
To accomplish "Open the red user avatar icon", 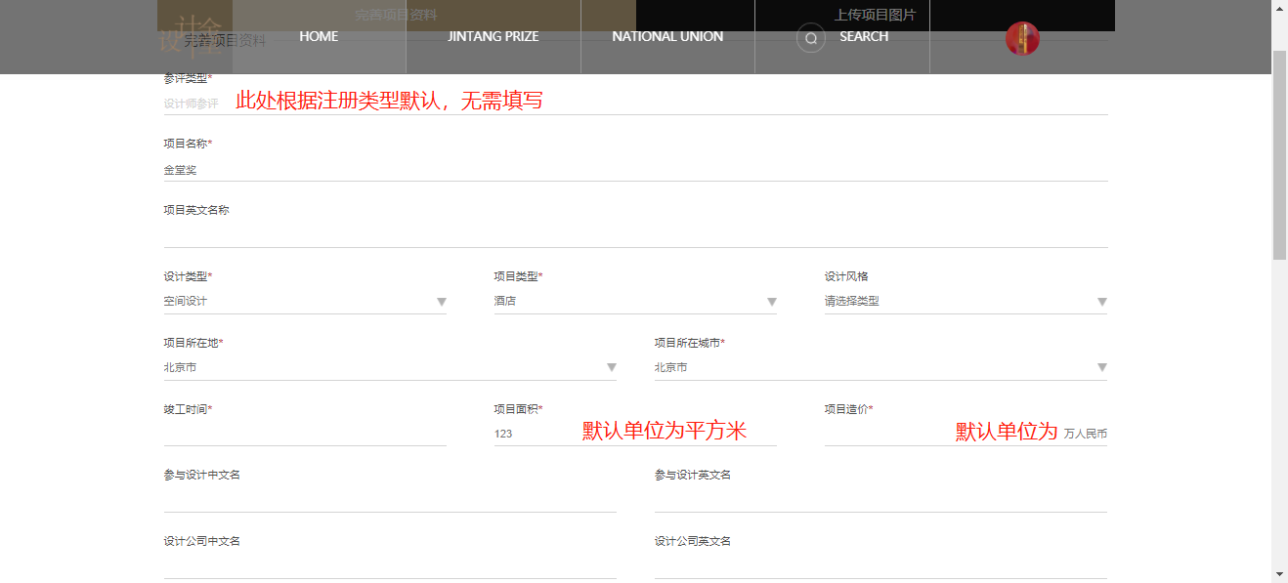I will [1022, 38].
